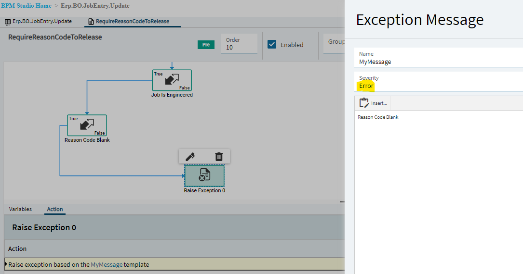Open the MyMessage template link
This screenshot has height=274, width=523.
(107, 265)
